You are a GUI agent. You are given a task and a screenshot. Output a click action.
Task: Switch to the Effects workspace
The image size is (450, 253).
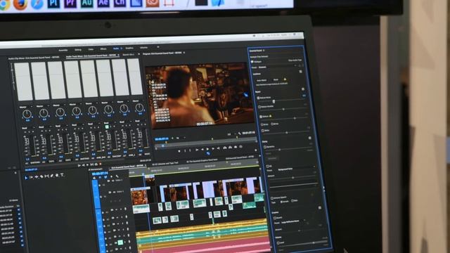[103, 49]
